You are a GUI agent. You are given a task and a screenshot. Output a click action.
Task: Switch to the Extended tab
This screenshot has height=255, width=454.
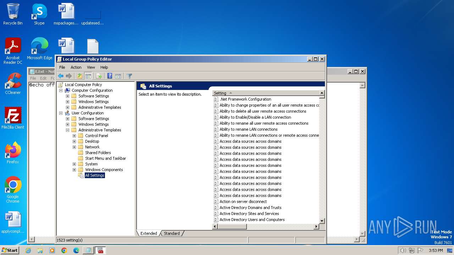(149, 233)
